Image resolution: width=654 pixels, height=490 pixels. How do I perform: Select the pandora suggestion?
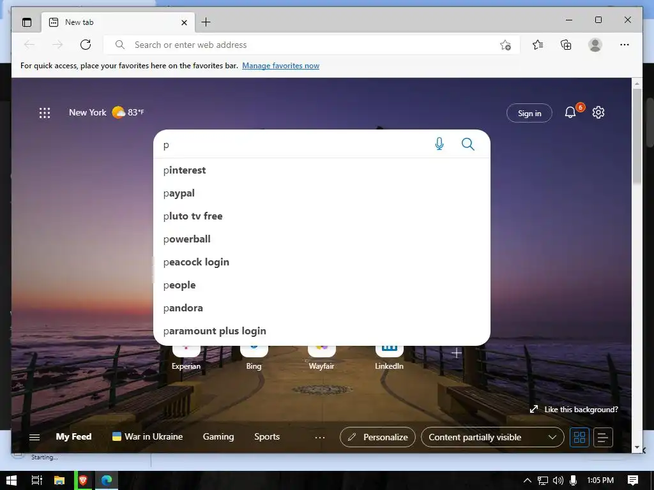pos(322,308)
